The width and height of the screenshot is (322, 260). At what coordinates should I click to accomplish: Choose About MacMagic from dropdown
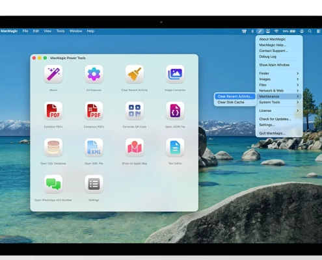[279, 39]
